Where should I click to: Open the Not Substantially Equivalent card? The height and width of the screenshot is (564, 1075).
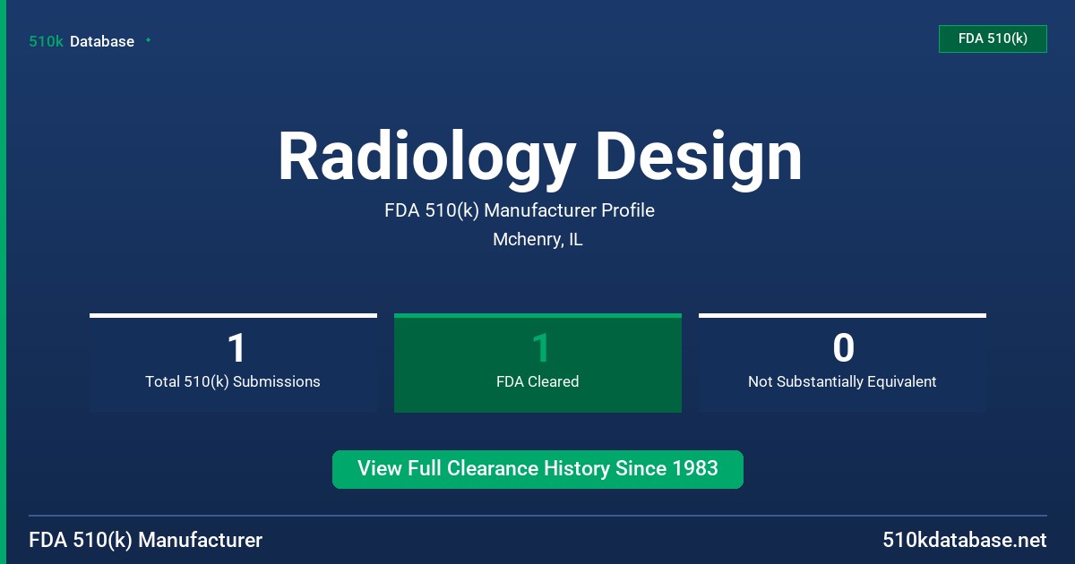coord(842,363)
